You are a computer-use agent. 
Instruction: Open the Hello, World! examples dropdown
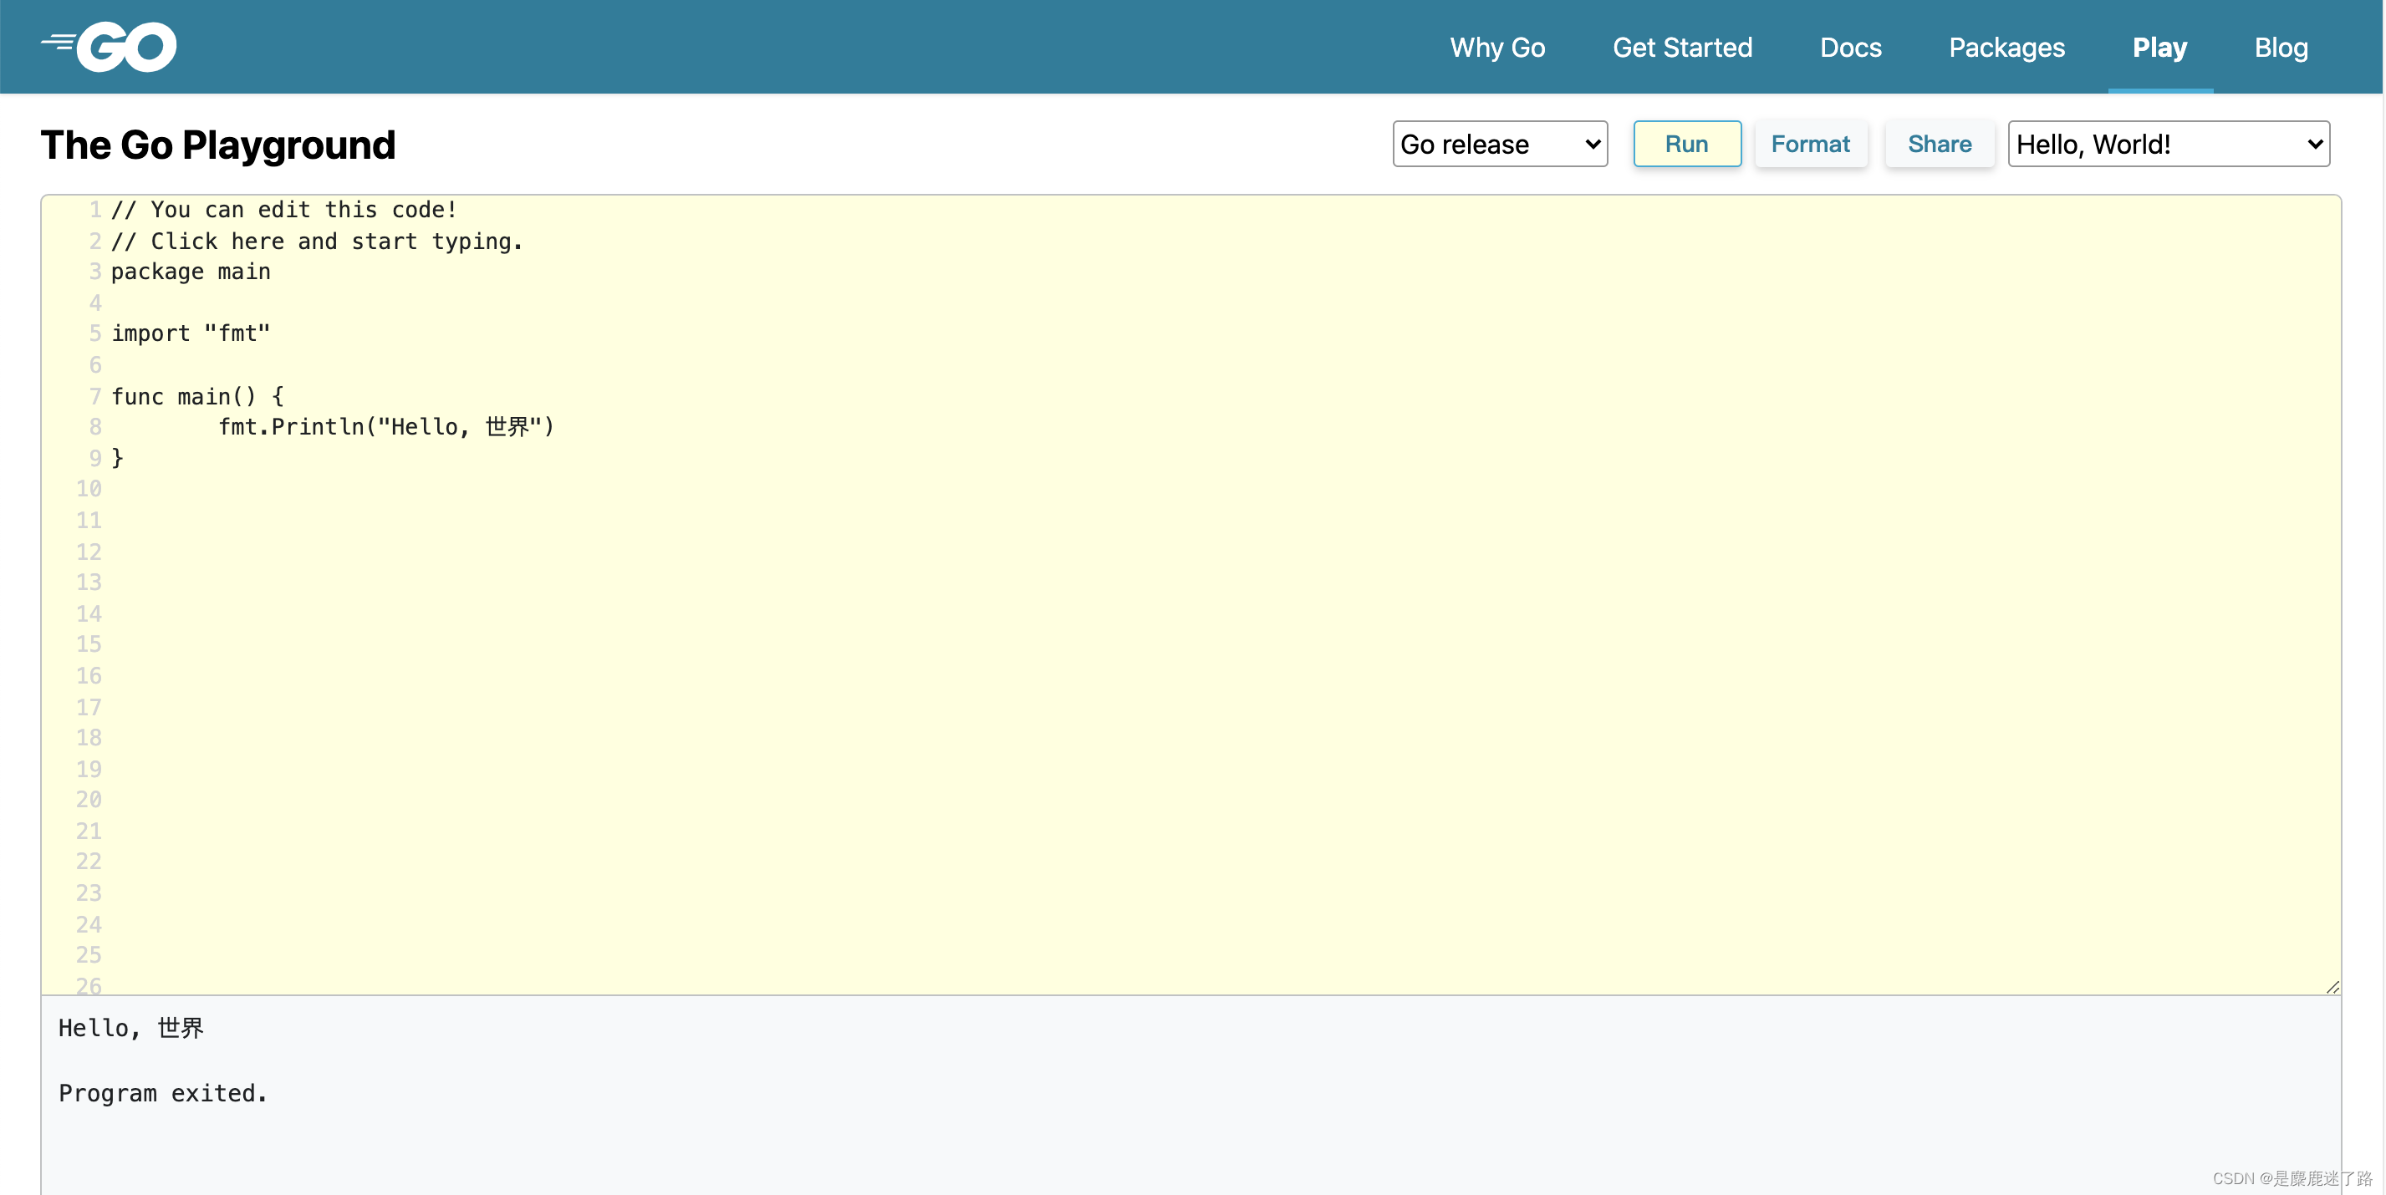(2168, 145)
